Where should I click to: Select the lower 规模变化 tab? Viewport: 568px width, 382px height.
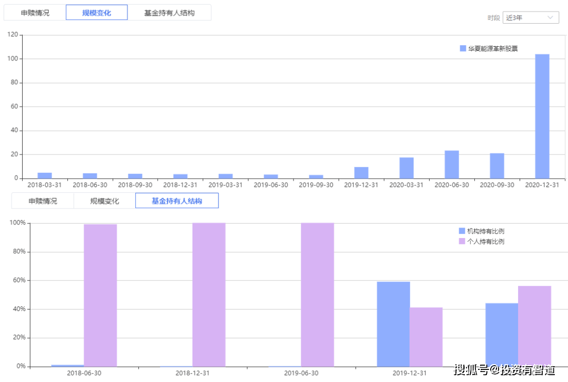click(104, 201)
